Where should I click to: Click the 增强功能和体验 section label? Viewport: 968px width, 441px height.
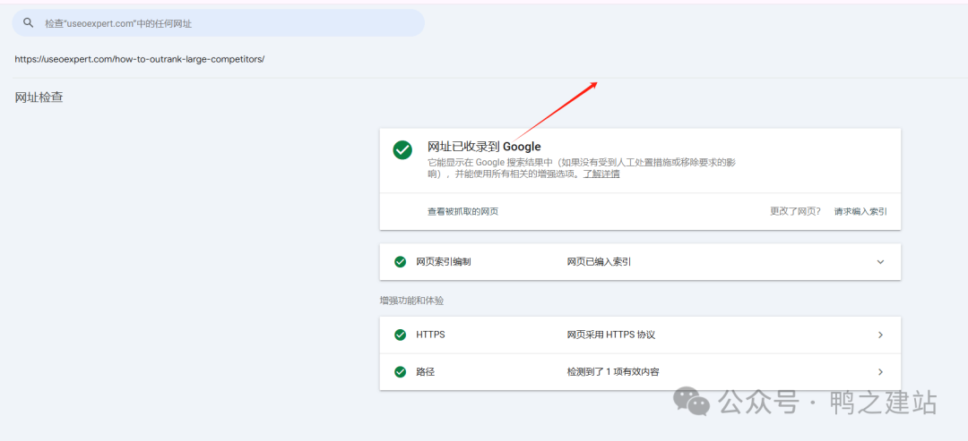tap(411, 301)
